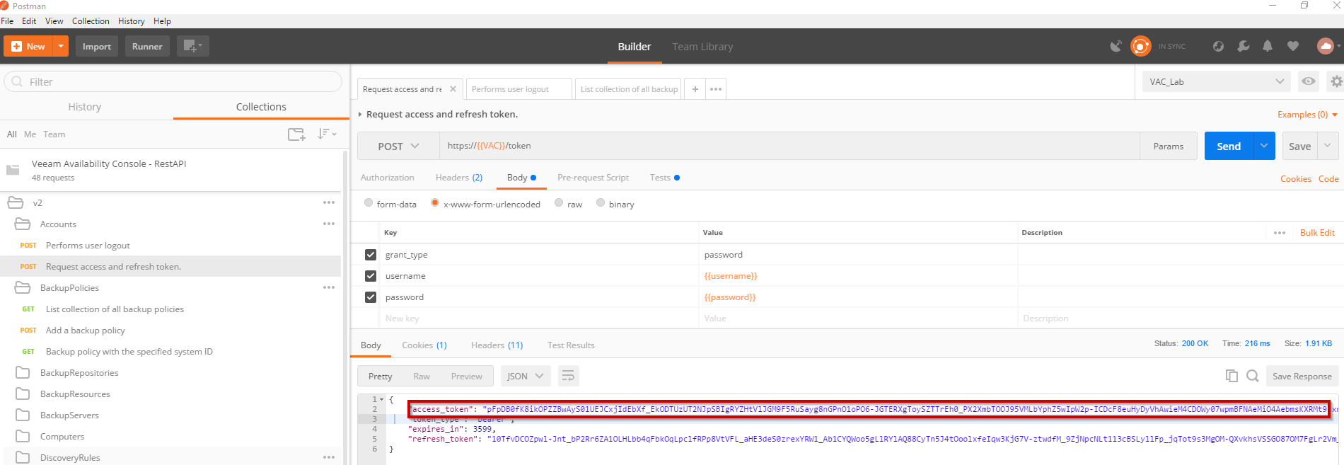This screenshot has height=465, width=1344.
Task: Select the binary body type
Action: 601,202
